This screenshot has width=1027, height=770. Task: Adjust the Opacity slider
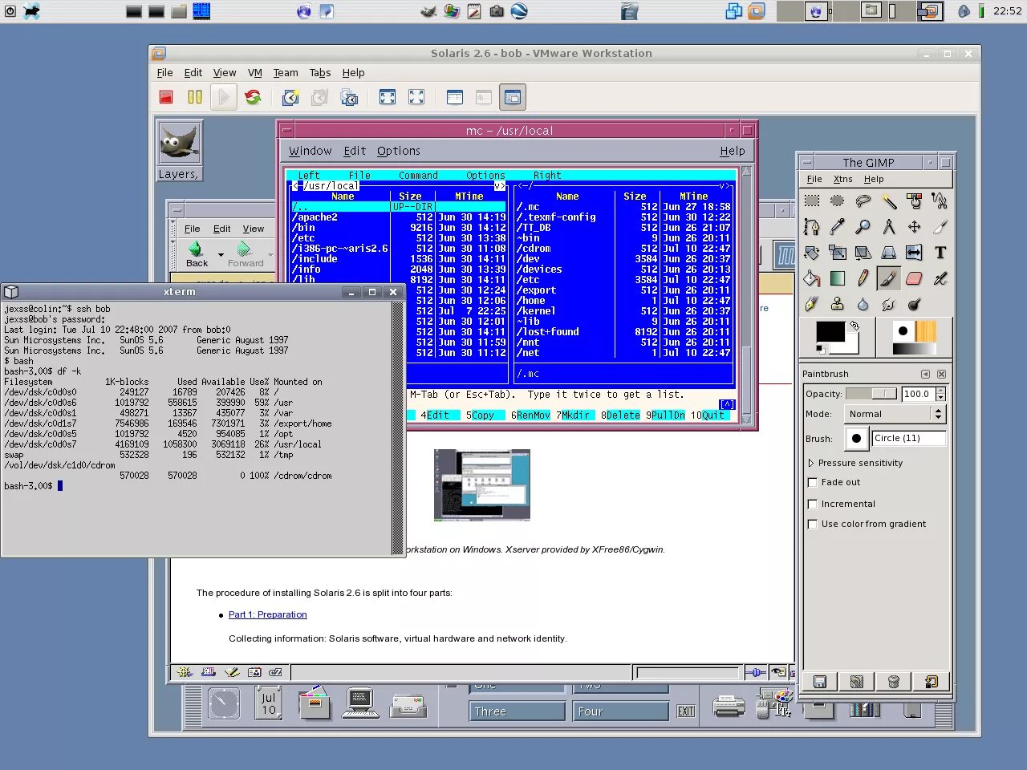point(871,394)
